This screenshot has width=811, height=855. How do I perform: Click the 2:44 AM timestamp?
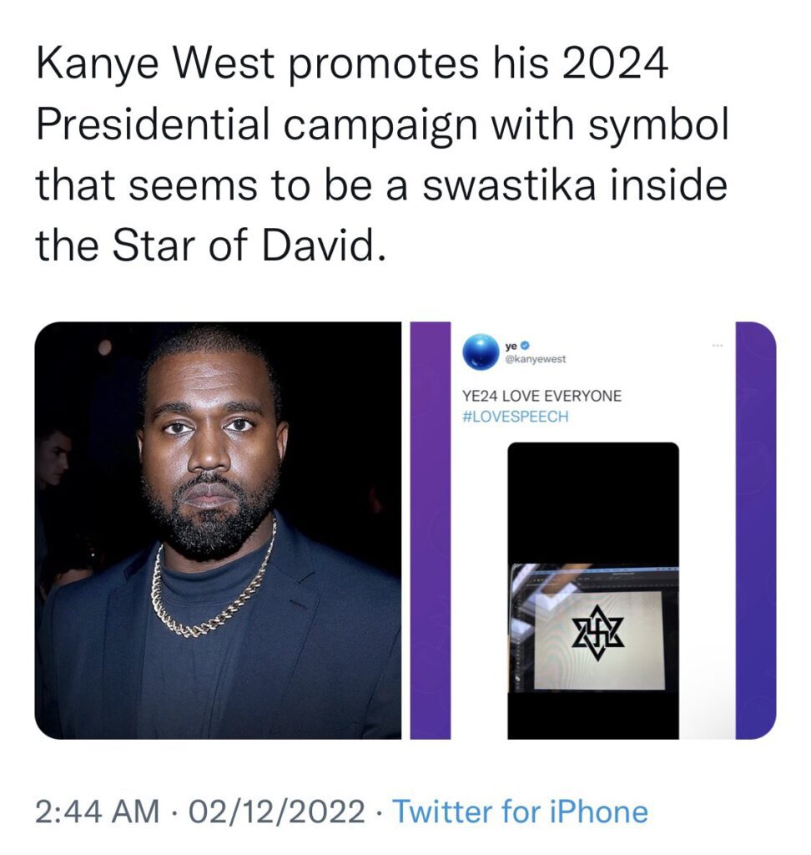coord(97,812)
